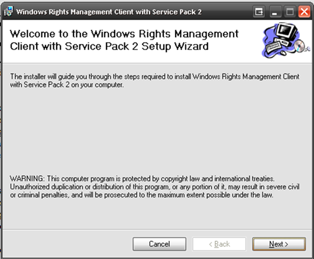Screen dimensions: 314x259
Task: Click the grayed-out maximize button
Action: pos(290,11)
